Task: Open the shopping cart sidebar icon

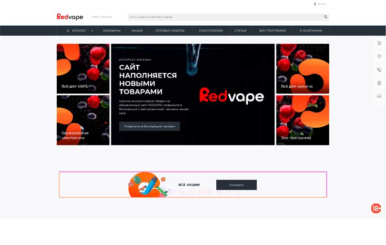Action: tap(379, 43)
